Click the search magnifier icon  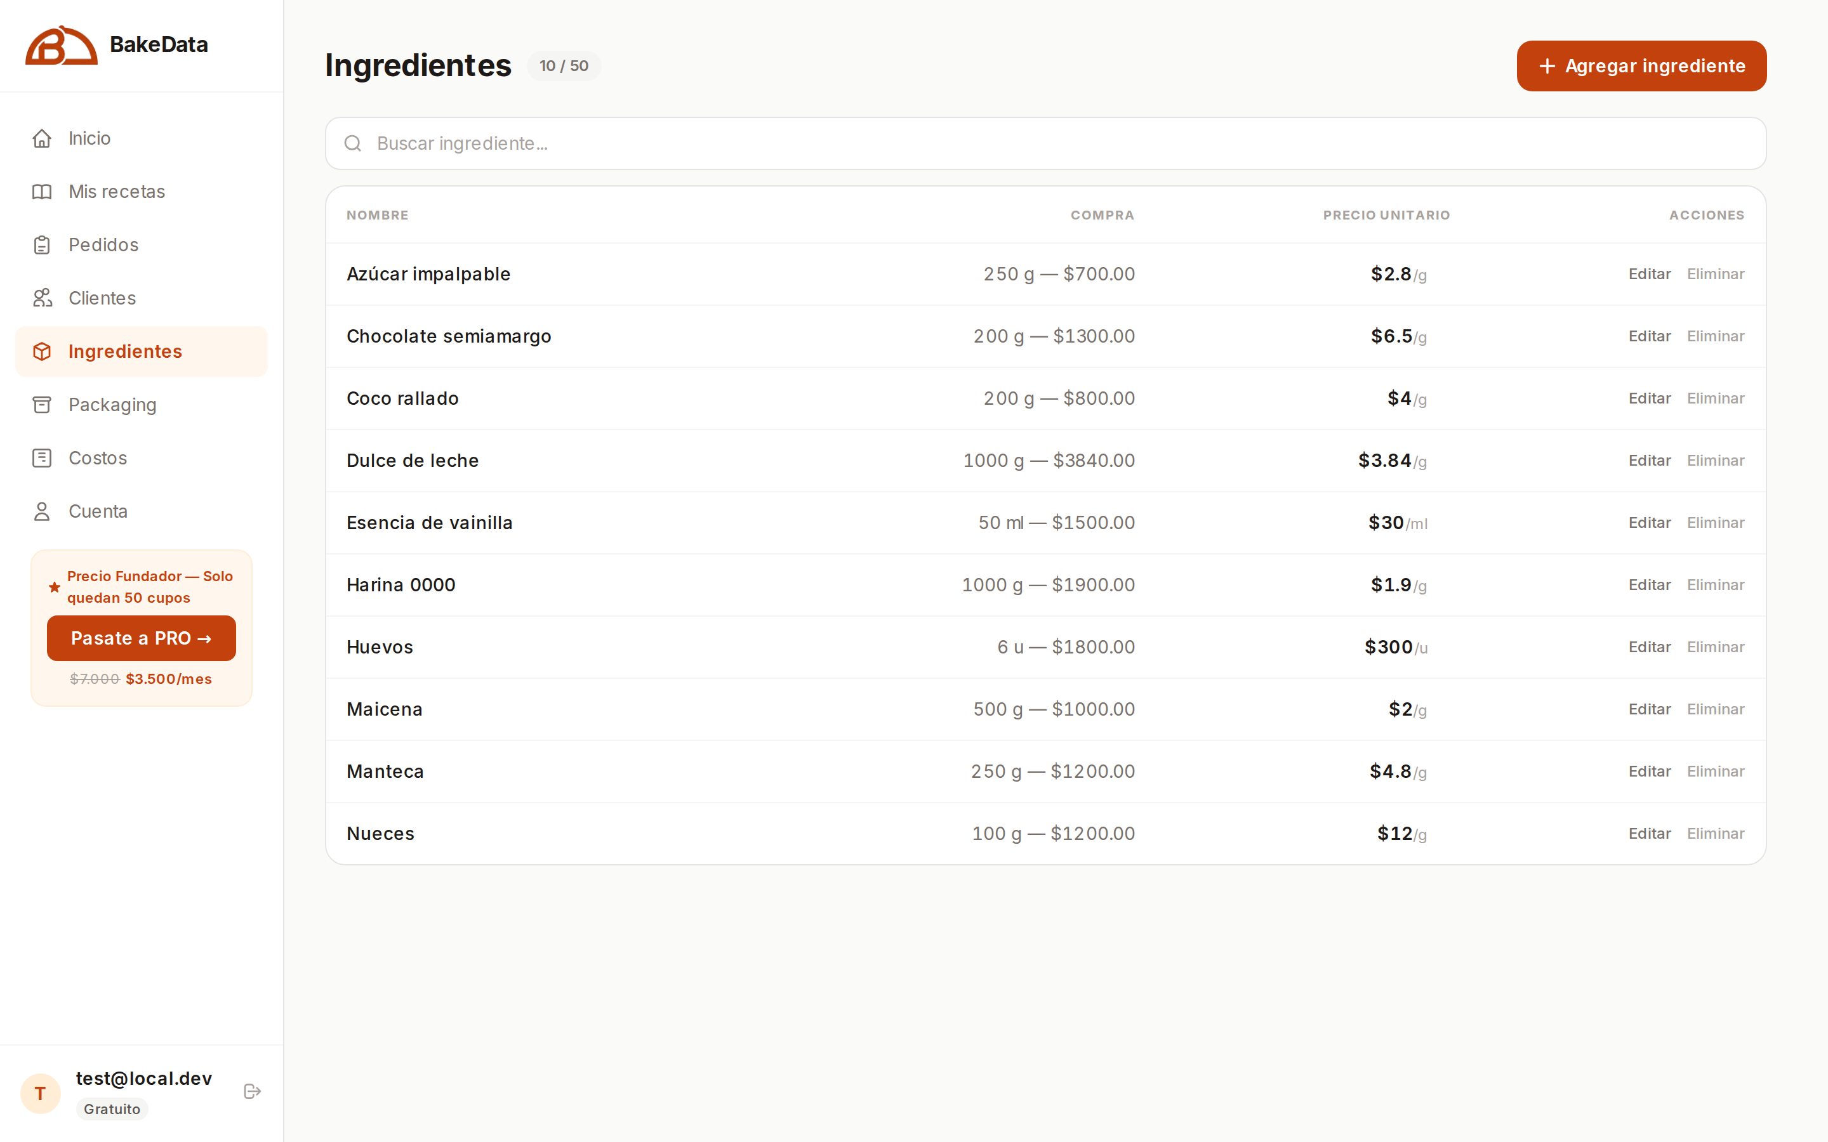(353, 143)
